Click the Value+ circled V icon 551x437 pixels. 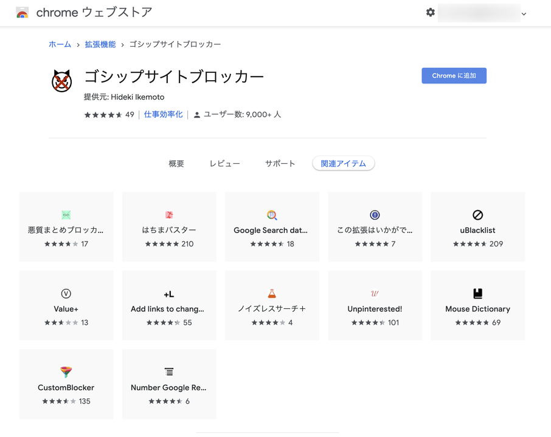point(66,294)
